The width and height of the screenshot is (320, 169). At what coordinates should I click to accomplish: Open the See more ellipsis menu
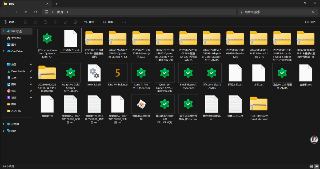(x=124, y=22)
